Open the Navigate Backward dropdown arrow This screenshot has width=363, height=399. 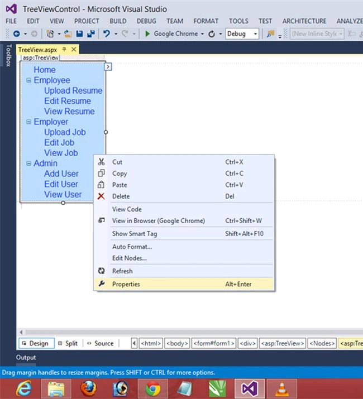pyautogui.click(x=25, y=34)
